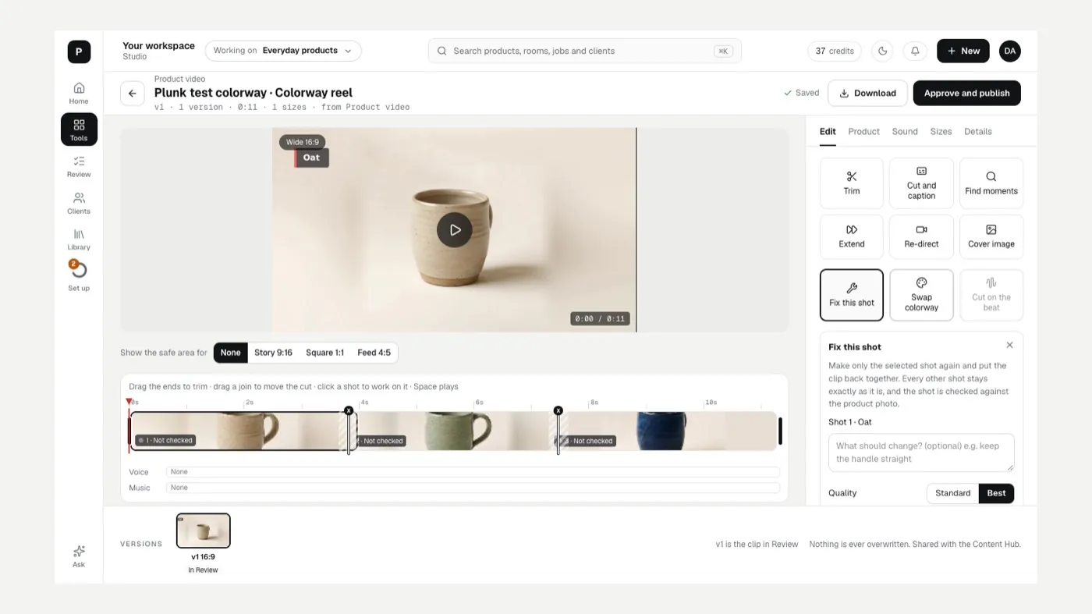Switch to the Sizes tab

point(941,132)
